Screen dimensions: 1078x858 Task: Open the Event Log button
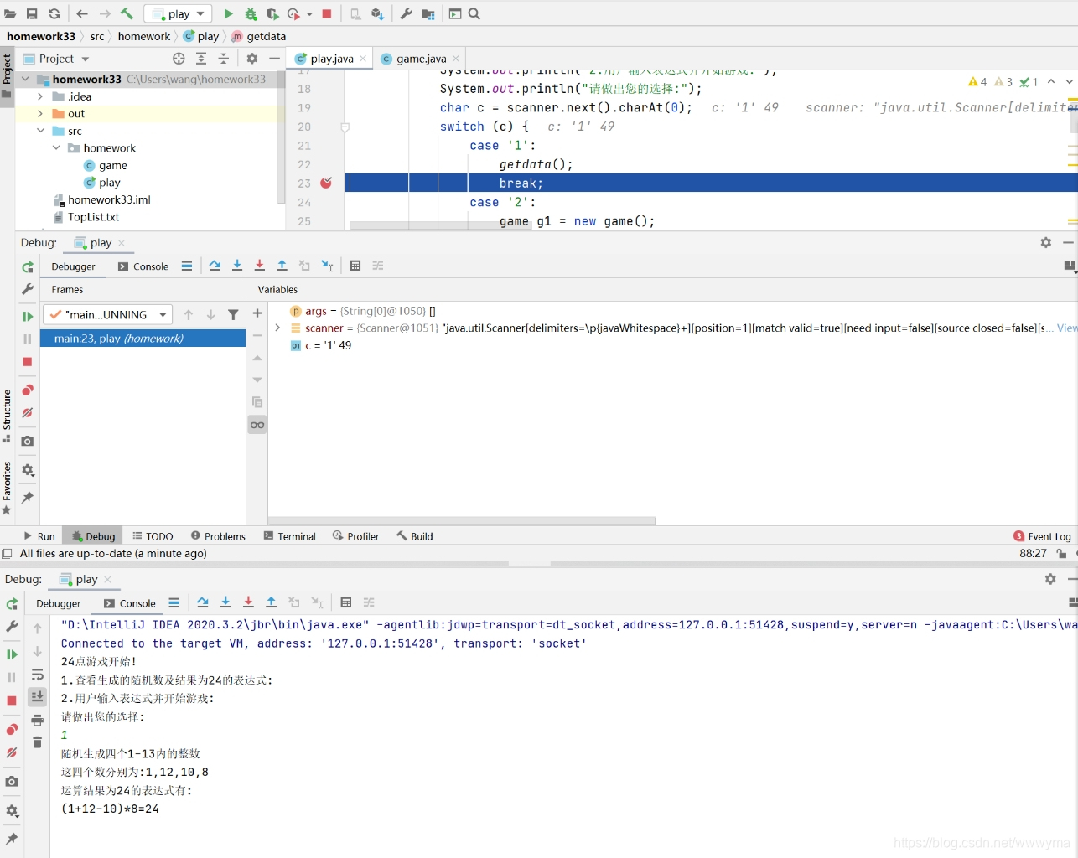[1042, 536]
